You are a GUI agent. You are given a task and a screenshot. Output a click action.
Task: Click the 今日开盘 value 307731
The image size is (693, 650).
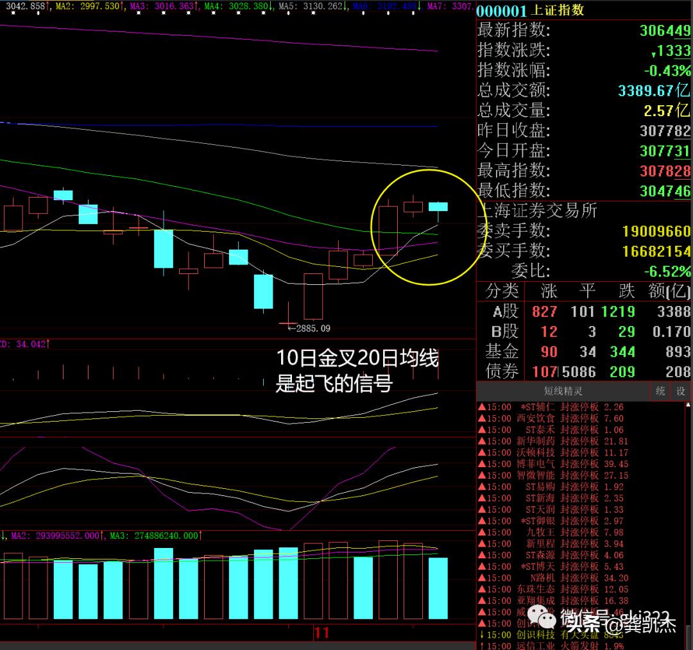[x=665, y=151]
